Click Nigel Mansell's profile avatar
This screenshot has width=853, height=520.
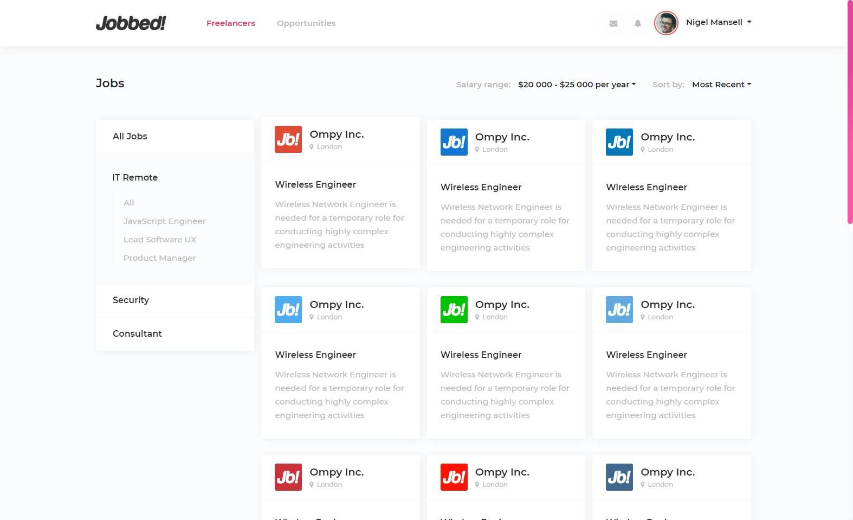pyautogui.click(x=666, y=23)
